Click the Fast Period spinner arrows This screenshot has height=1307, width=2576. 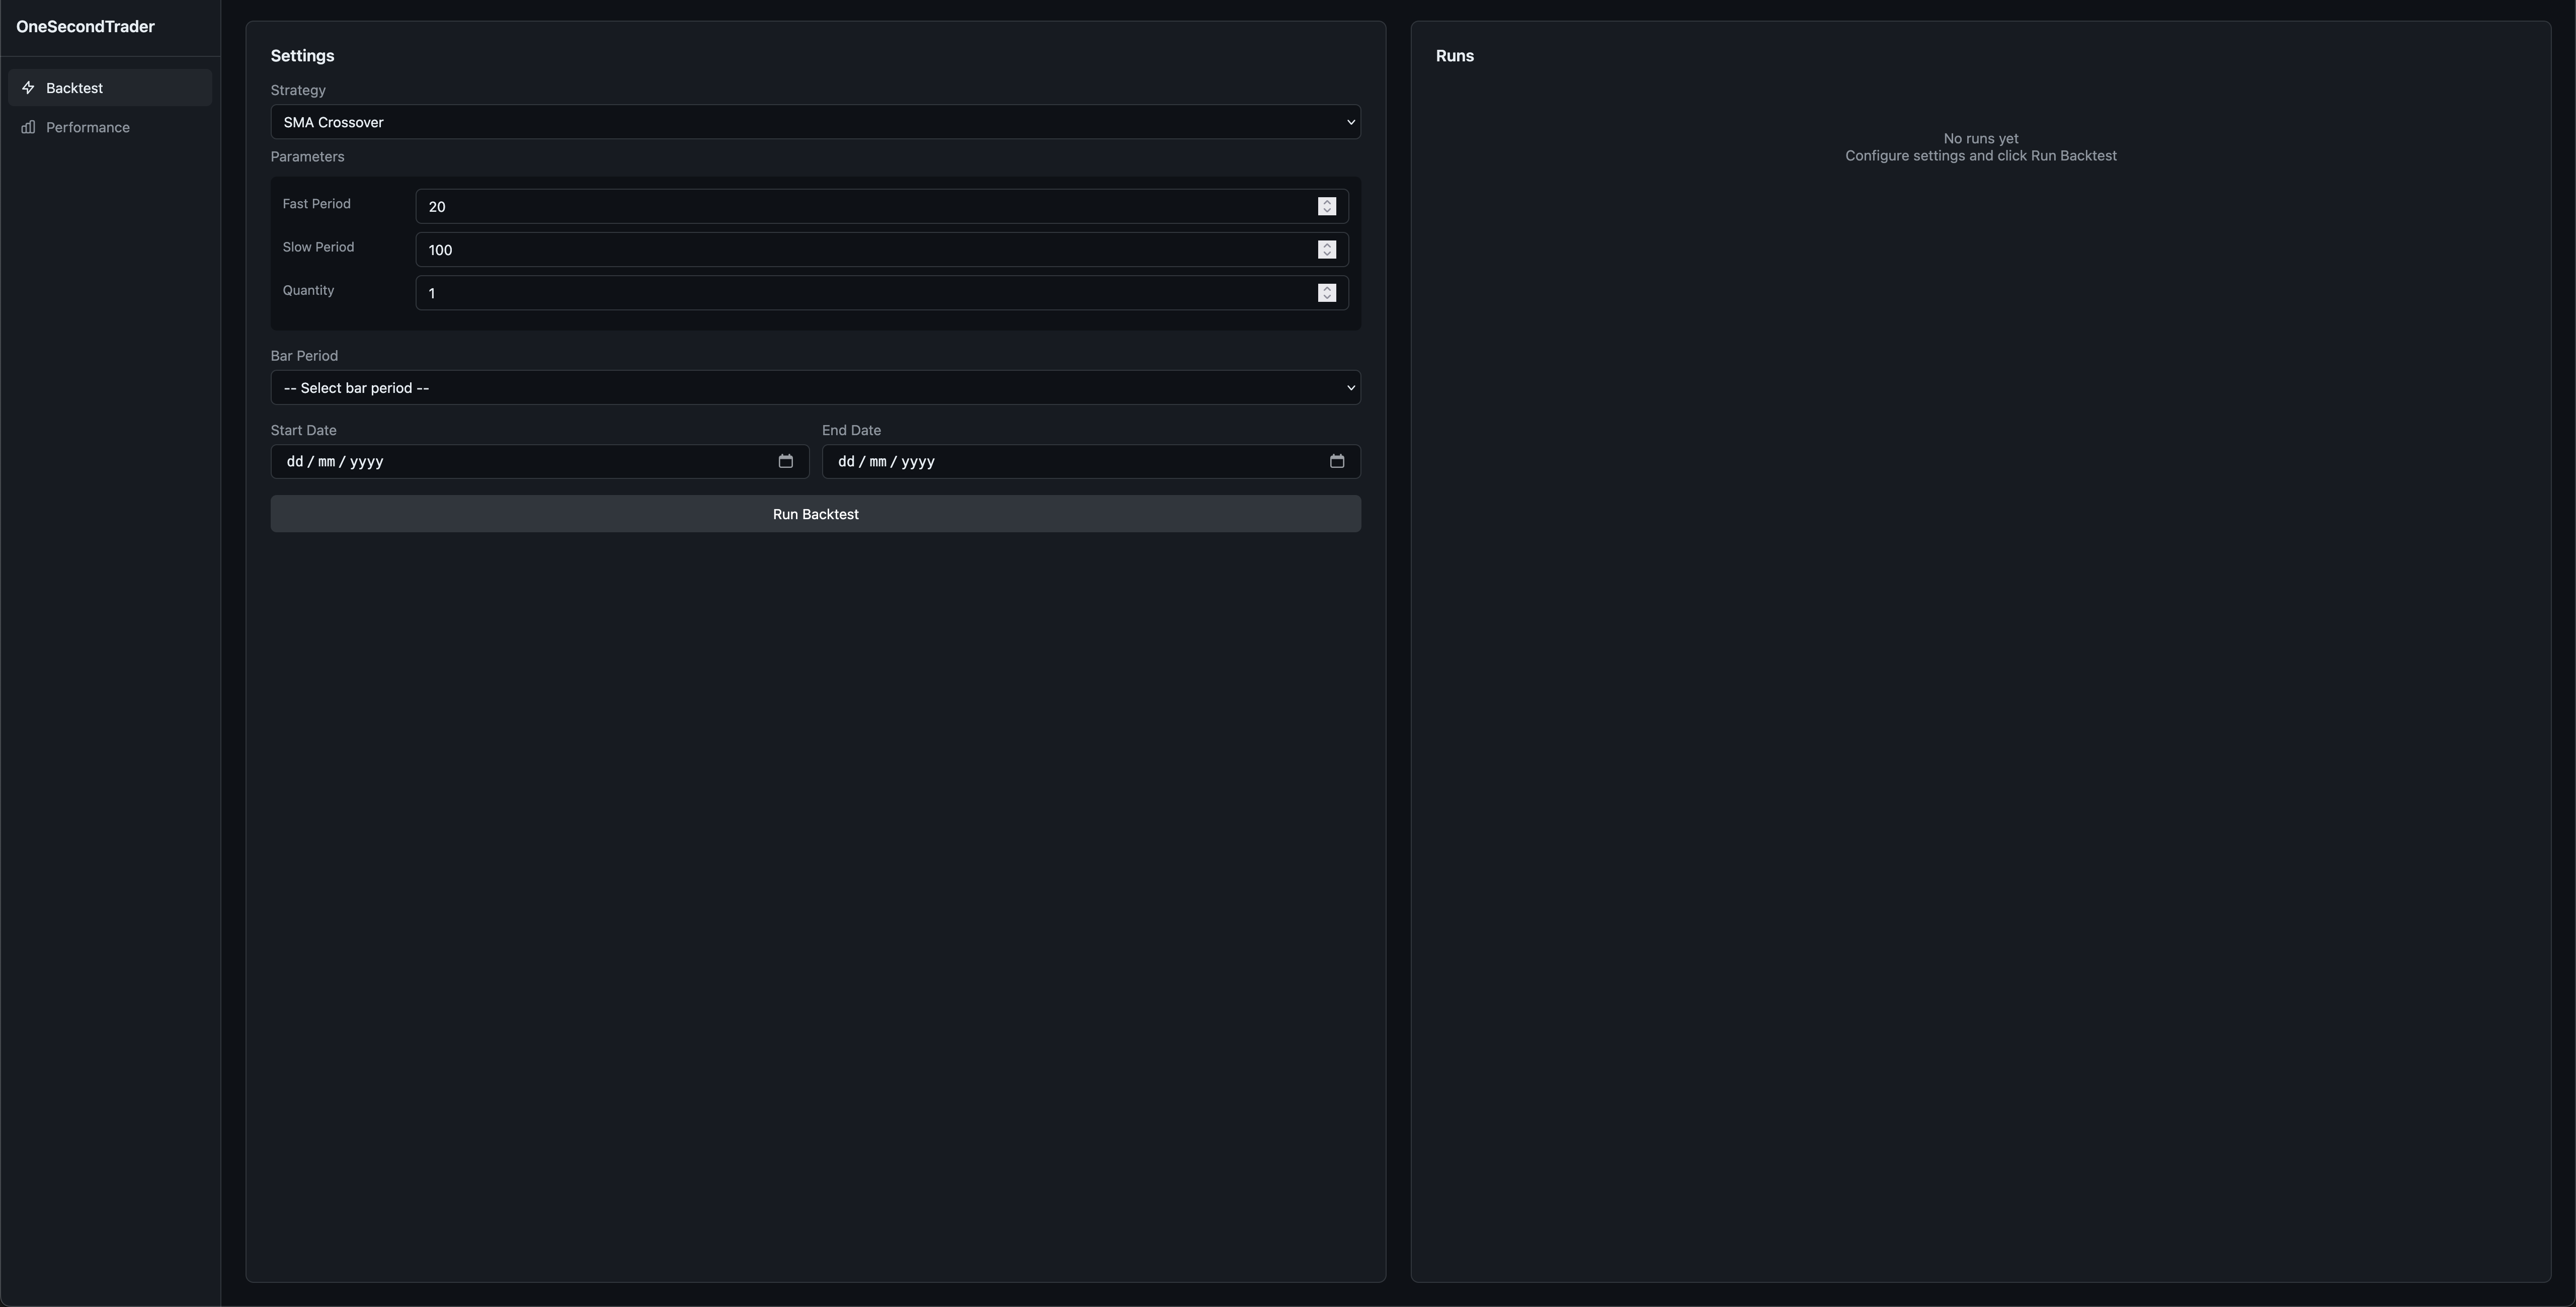click(x=1326, y=206)
